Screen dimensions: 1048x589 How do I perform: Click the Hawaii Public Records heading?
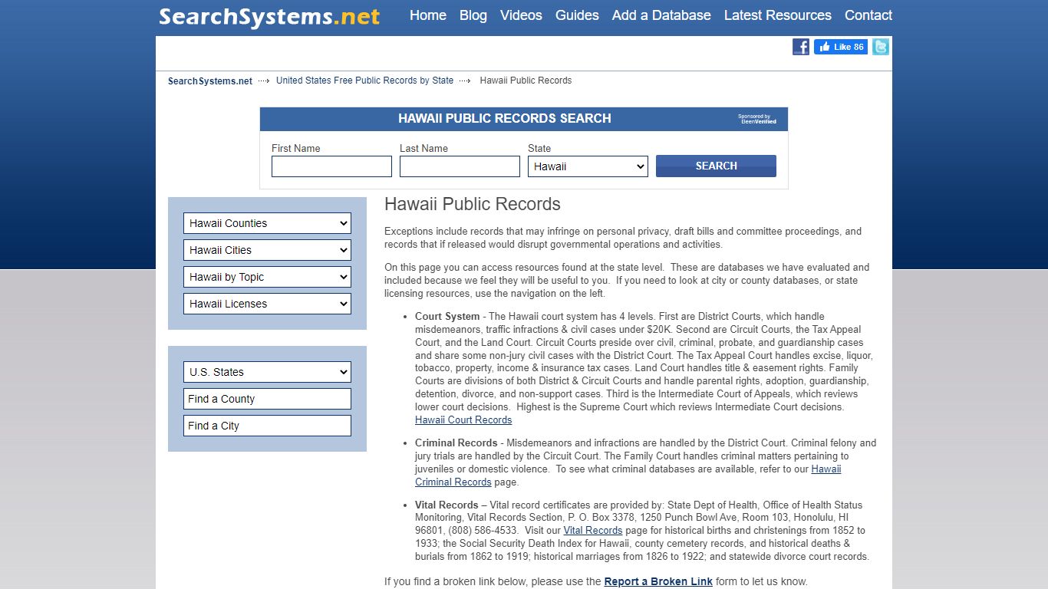[473, 204]
